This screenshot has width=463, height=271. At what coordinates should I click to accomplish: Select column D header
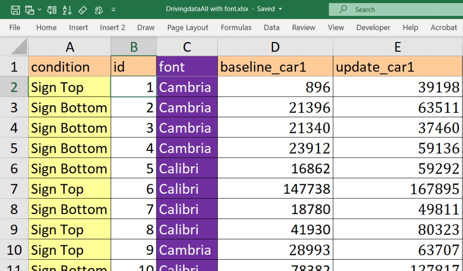click(275, 47)
